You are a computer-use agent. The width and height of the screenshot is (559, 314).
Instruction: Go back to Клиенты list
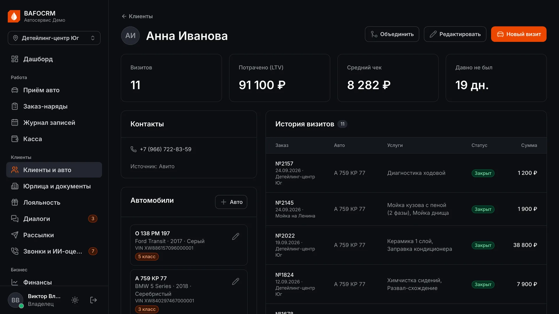137,16
